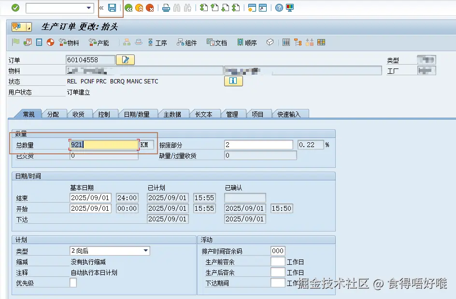Screen dimensions: 456x299
Task: Click the greyed hierarchy icon before 工序
Action: 127,42
